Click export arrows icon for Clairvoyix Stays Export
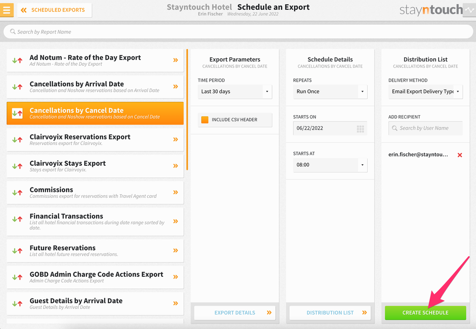This screenshot has width=476, height=329. 17,166
